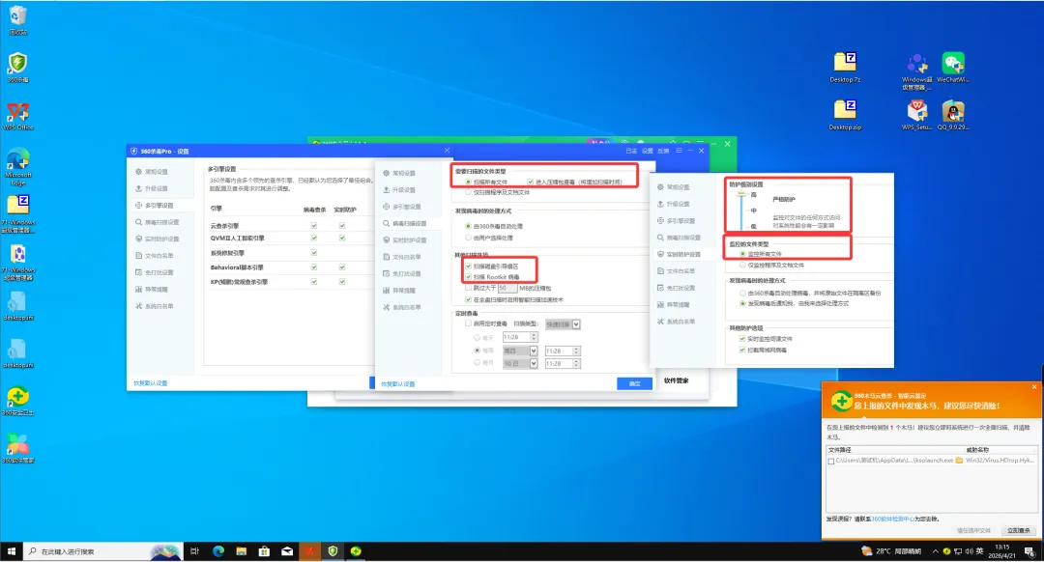The height and width of the screenshot is (562, 1044).
Task: Click 恢复默认设置 link in left settings window
Action: click(151, 383)
